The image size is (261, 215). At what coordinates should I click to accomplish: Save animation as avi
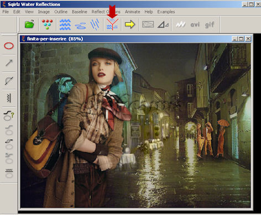tap(195, 24)
